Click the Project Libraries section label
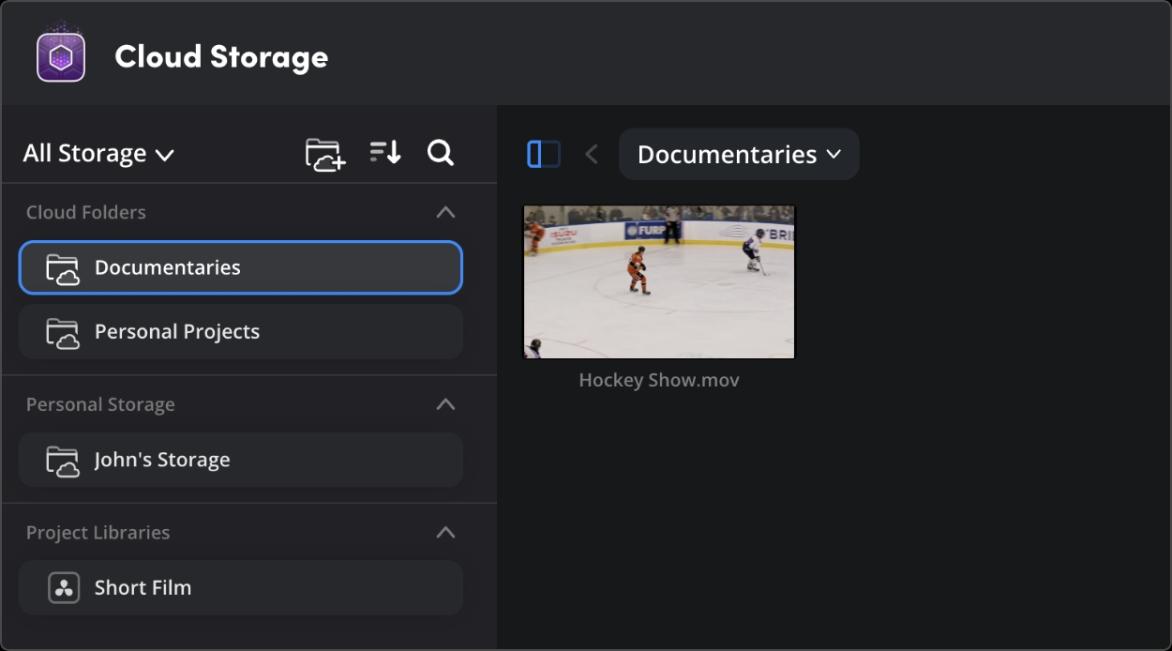Viewport: 1172px width, 651px height. tap(98, 532)
